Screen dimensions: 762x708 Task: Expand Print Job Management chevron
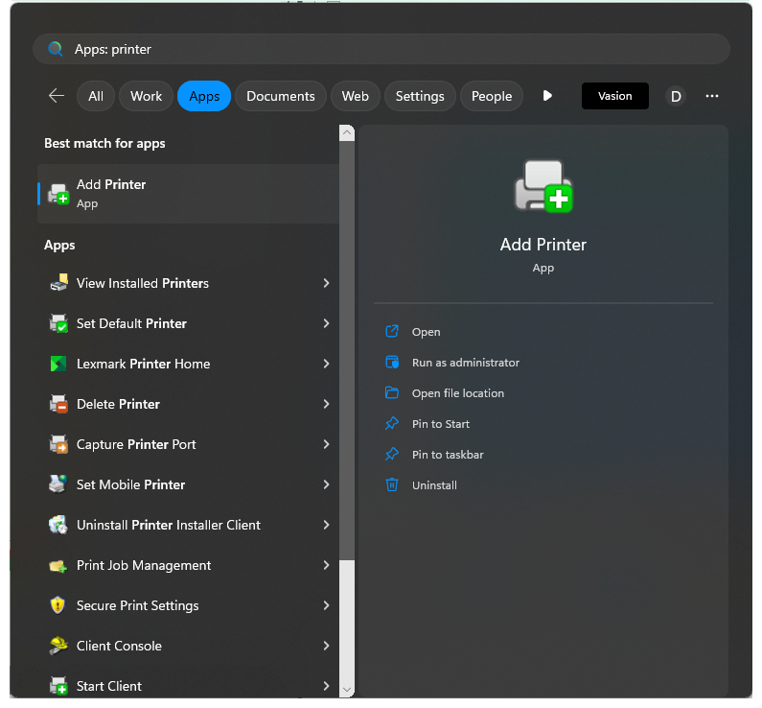coord(326,565)
